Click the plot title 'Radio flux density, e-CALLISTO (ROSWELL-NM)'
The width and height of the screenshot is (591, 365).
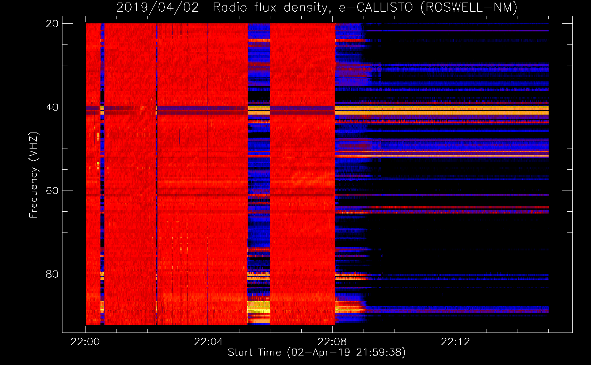coord(365,8)
